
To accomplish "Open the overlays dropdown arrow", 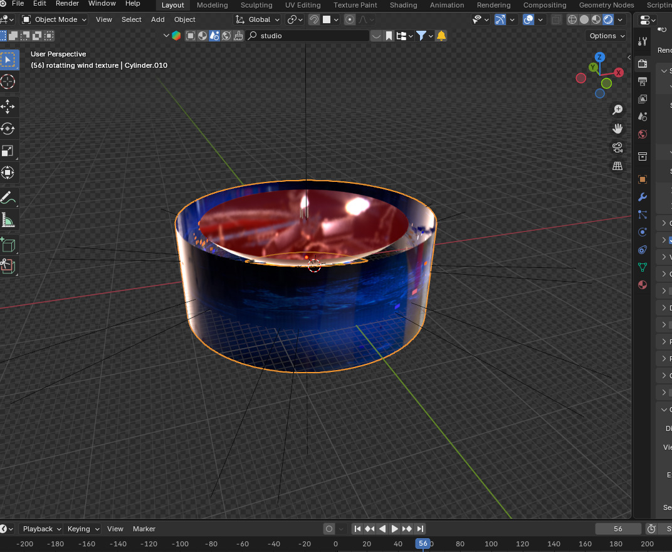I will click(540, 19).
